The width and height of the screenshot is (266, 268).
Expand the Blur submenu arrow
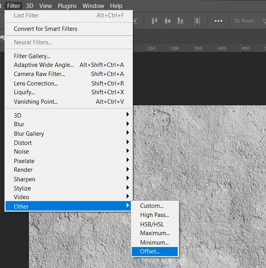[x=127, y=124]
